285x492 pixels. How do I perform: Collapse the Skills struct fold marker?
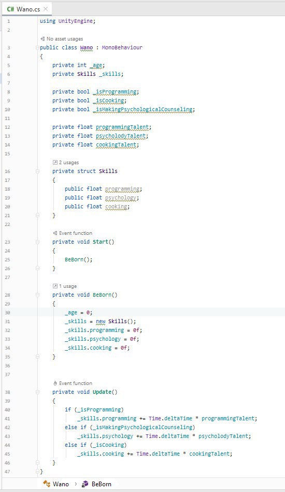(x=37, y=171)
